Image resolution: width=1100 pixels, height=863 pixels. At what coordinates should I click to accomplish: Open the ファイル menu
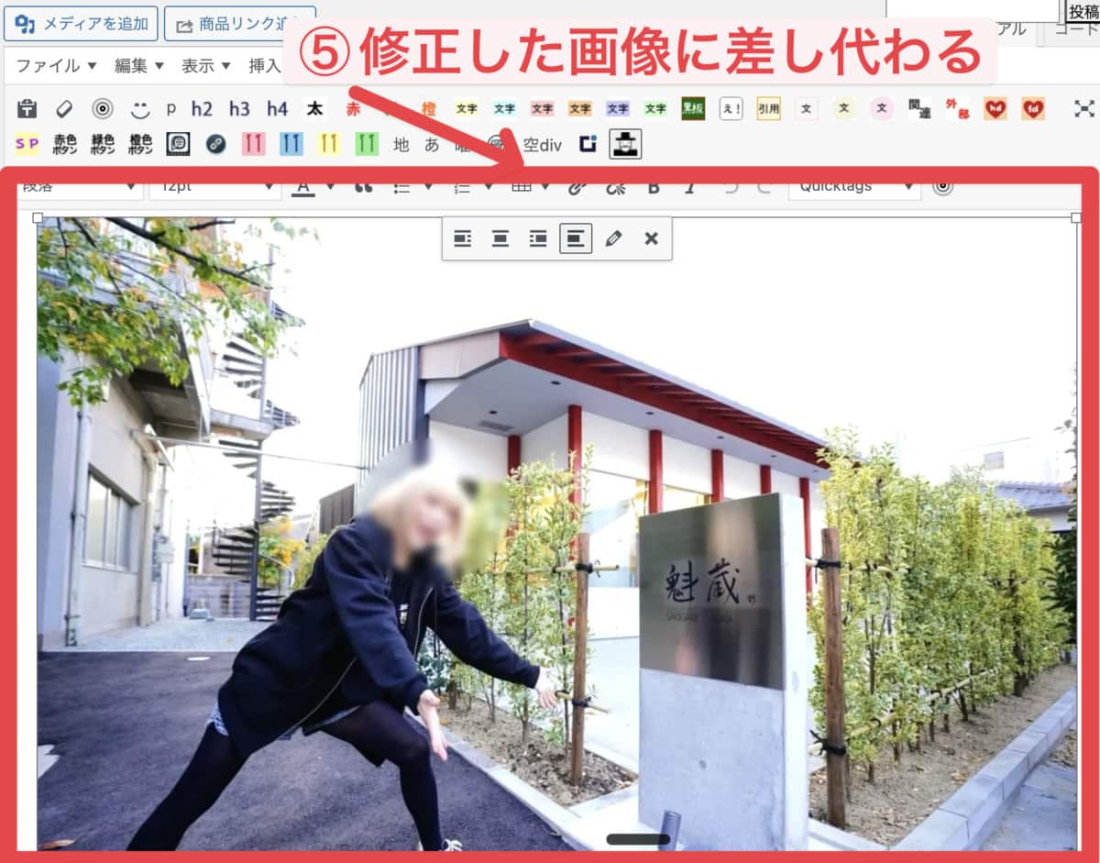pyautogui.click(x=56, y=66)
